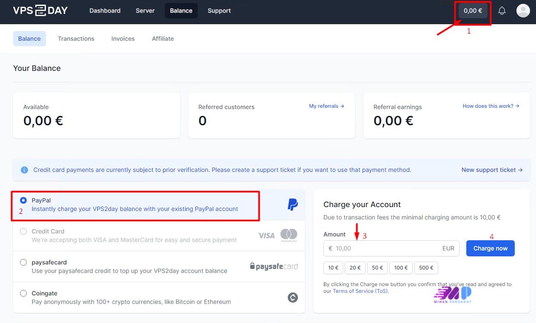Click the Coingate logo icon
Screen dimensions: 536x323
coord(292,298)
